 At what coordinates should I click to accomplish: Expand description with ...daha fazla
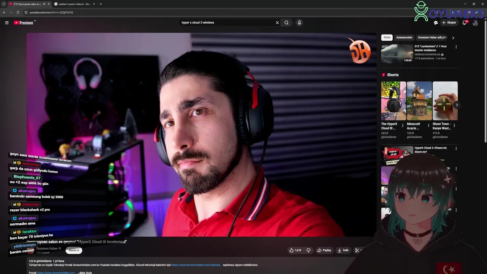coord(84,272)
